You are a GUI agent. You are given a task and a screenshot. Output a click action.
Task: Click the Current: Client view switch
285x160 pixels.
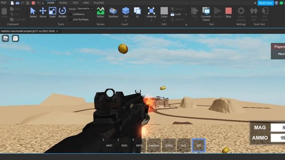206,14
